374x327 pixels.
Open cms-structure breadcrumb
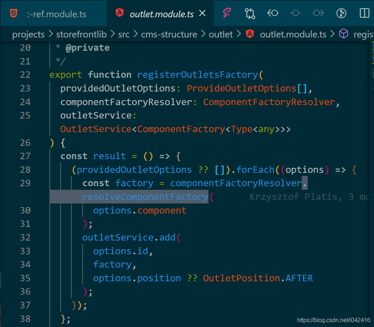click(x=169, y=35)
